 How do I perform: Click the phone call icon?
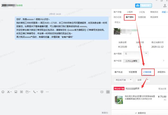coord(34,92)
